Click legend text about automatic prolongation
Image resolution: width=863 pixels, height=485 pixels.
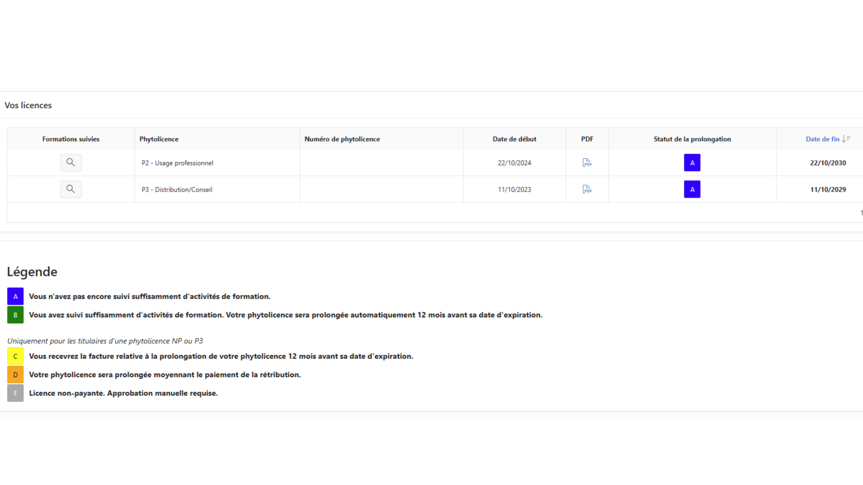click(x=286, y=315)
